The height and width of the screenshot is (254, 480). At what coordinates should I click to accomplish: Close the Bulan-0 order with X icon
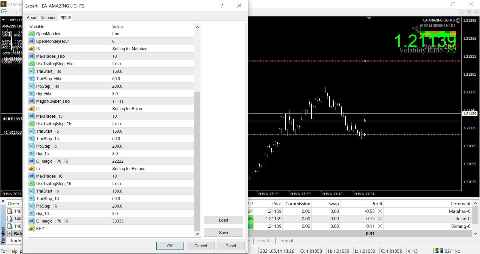[380, 219]
